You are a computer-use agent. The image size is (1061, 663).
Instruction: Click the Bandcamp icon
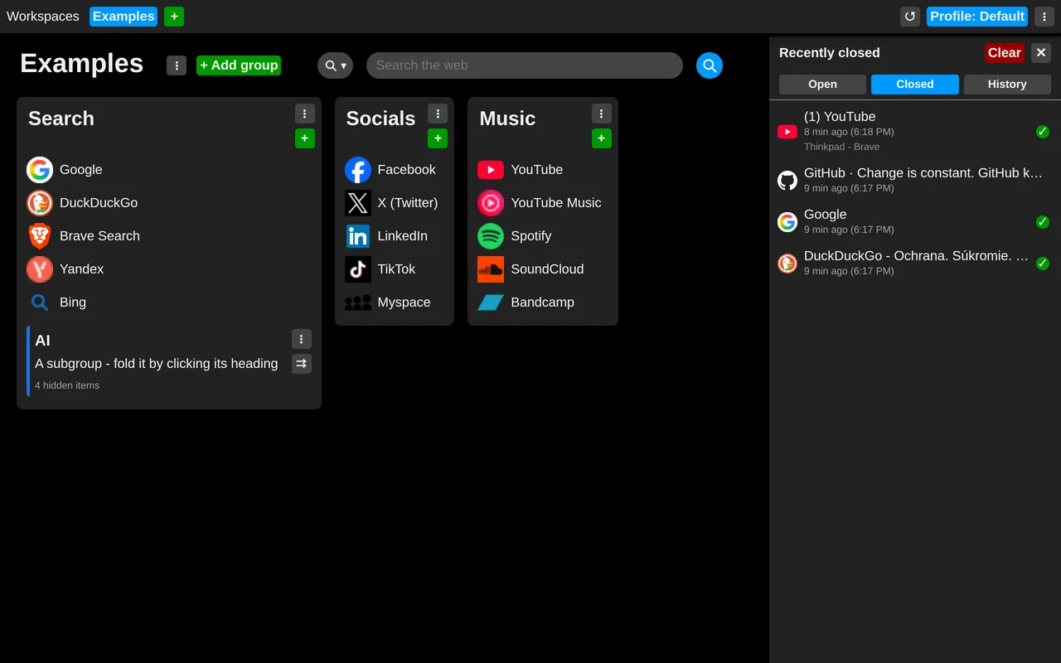pos(491,302)
